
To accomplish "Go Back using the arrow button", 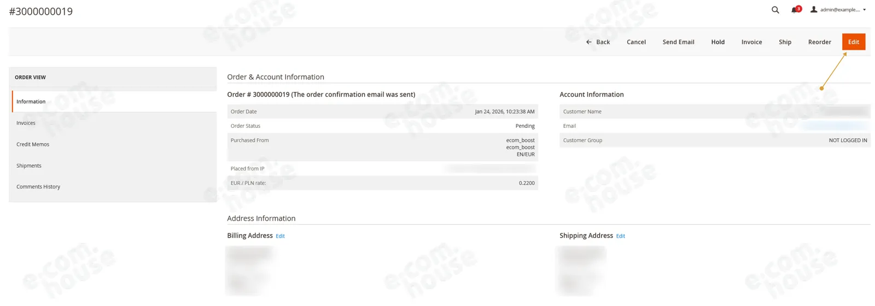I will coord(598,42).
